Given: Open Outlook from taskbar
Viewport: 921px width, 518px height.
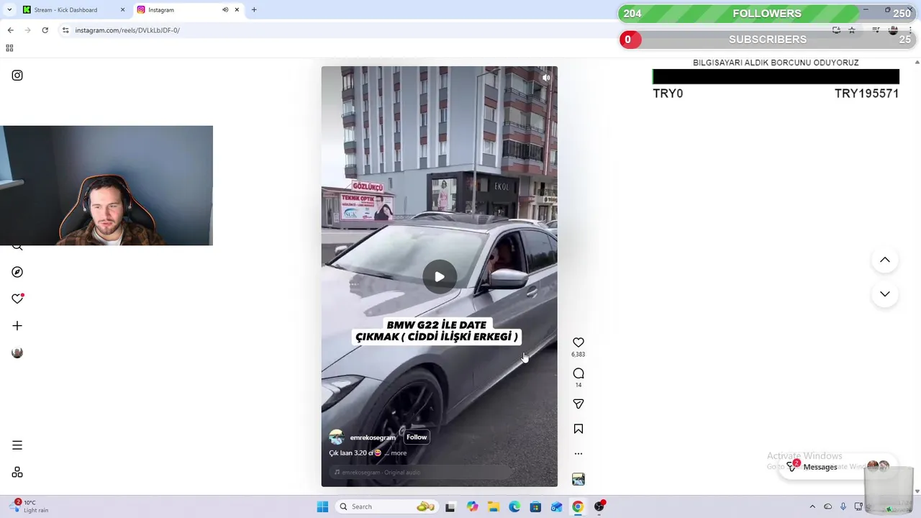Looking at the screenshot, I should click(x=556, y=506).
